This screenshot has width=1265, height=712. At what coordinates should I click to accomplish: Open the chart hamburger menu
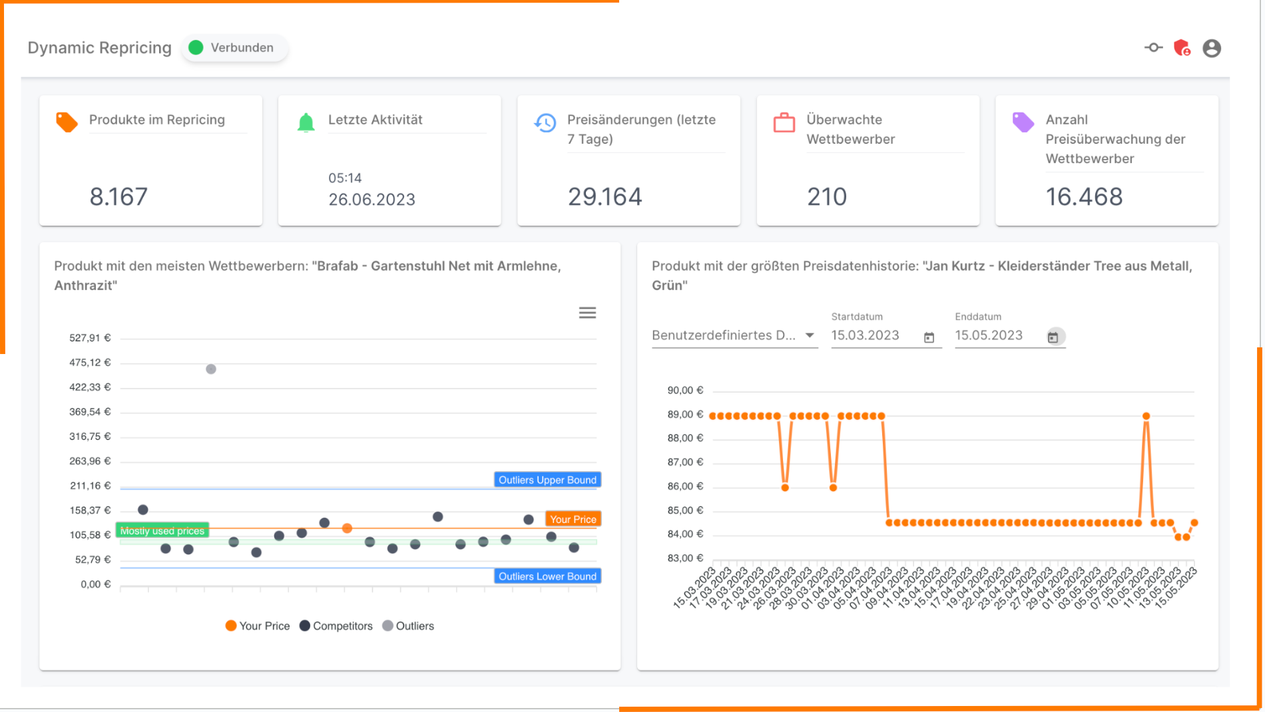click(x=587, y=313)
